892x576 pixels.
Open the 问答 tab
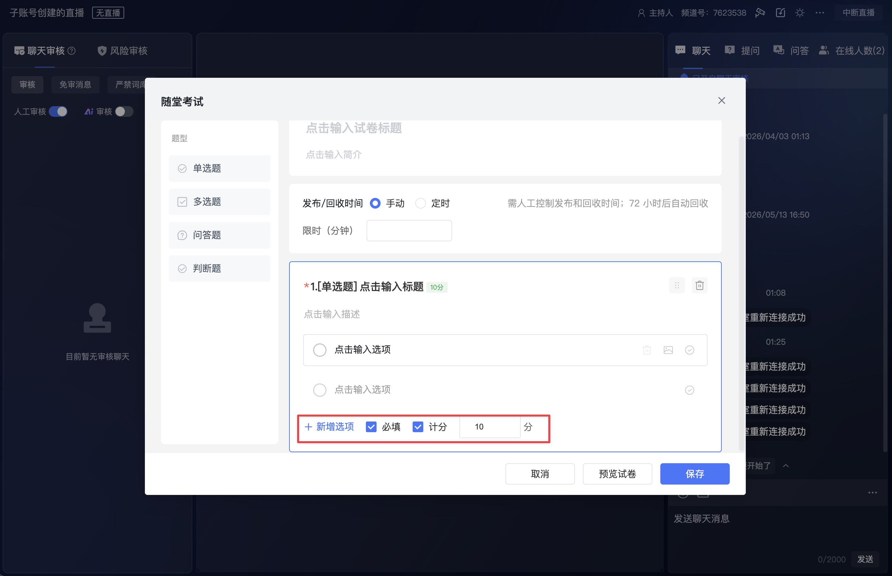point(791,50)
